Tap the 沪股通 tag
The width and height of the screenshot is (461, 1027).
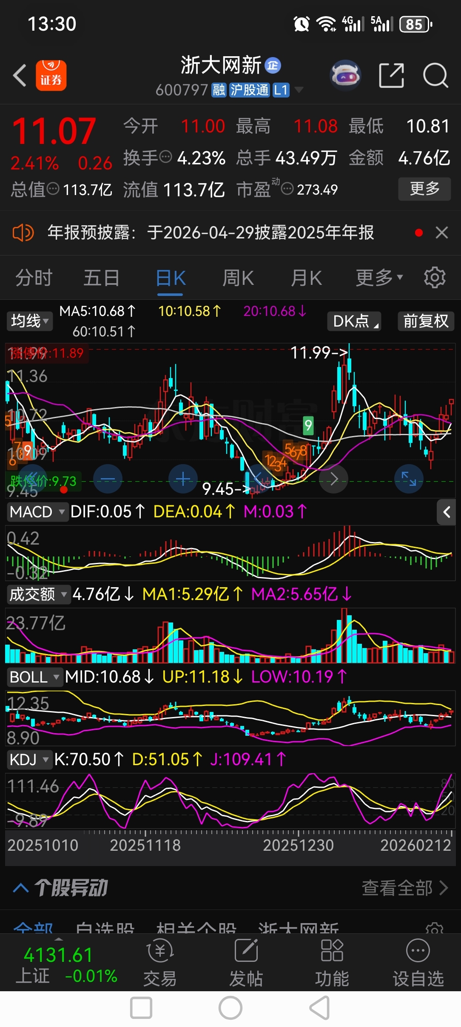(x=249, y=90)
